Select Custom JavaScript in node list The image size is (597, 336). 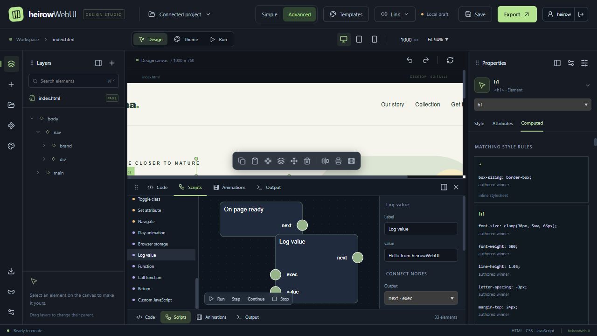click(161, 300)
